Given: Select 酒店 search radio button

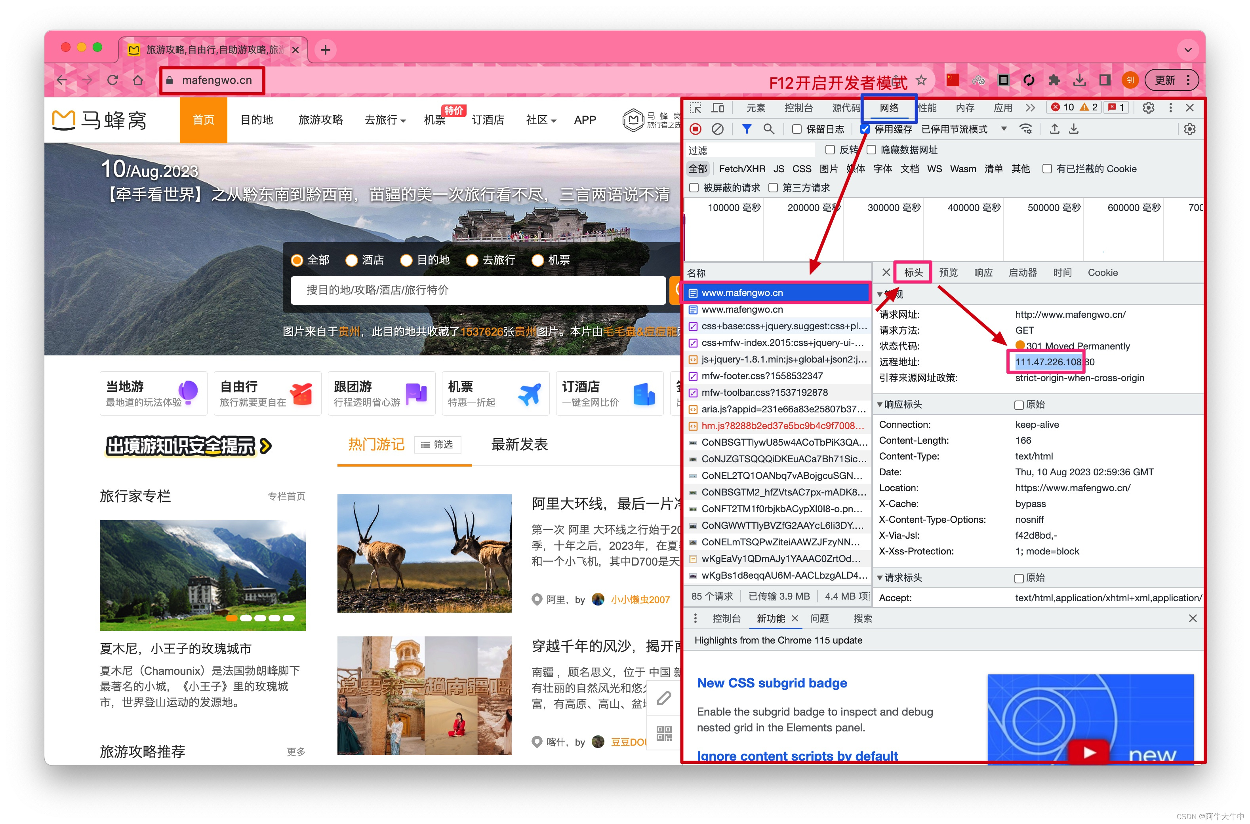Looking at the screenshot, I should 351,260.
